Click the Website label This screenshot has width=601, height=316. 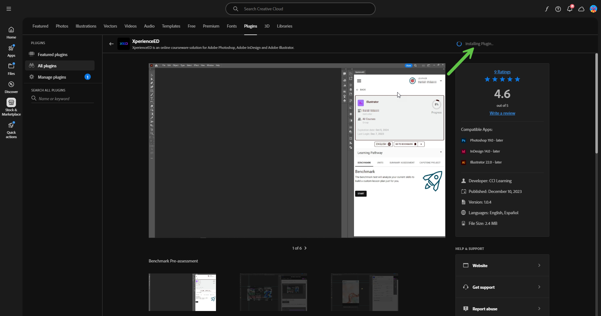[x=480, y=266]
